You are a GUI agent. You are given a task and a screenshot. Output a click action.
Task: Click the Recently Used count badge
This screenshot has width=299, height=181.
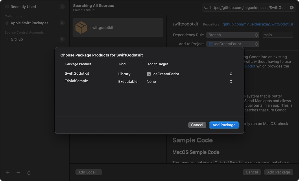(x=62, y=7)
